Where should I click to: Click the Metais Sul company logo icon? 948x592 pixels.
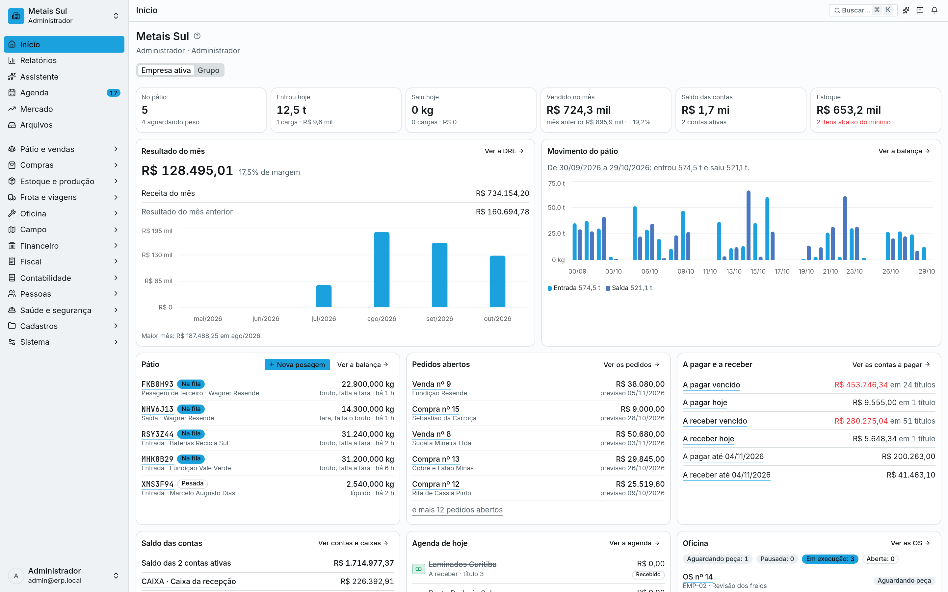16,16
